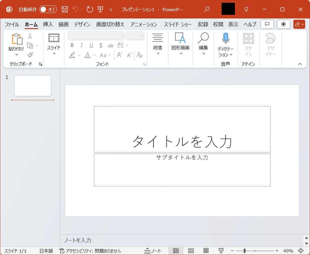
Task: Zoom out with minus button
Action: tap(232, 251)
